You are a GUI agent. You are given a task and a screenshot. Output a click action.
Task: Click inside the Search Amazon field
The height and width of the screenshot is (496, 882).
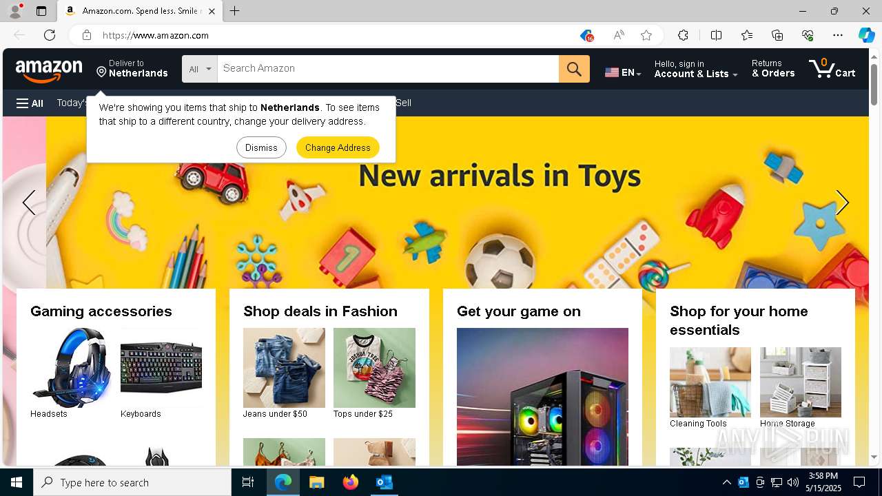(388, 69)
